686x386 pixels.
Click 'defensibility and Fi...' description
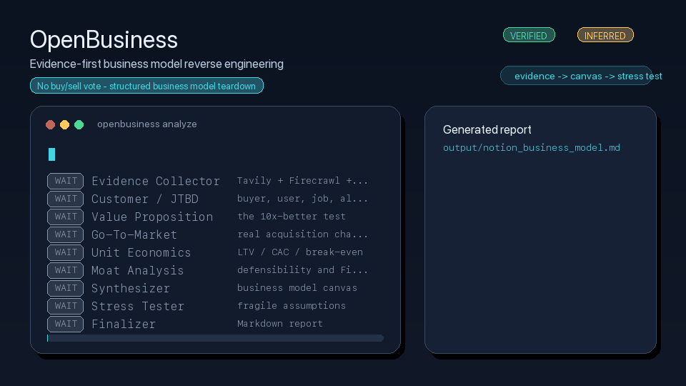303,270
